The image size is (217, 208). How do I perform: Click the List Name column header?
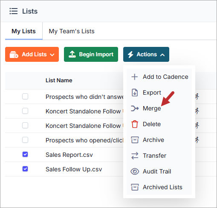point(59,81)
